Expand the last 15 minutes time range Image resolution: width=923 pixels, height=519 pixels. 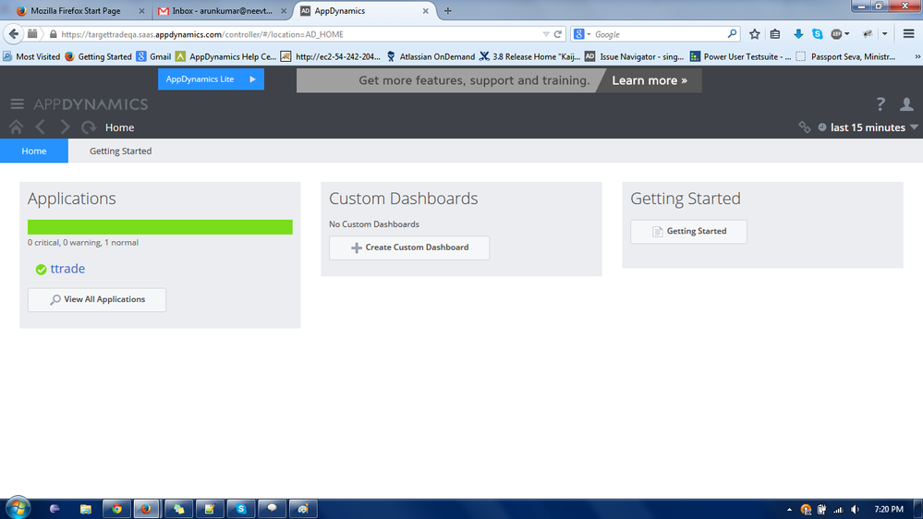868,127
